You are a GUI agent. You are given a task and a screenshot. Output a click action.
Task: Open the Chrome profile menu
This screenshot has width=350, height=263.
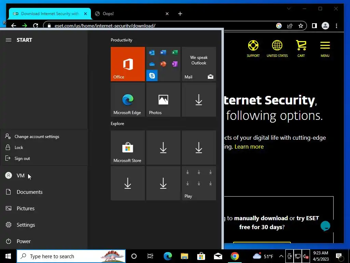(325, 26)
